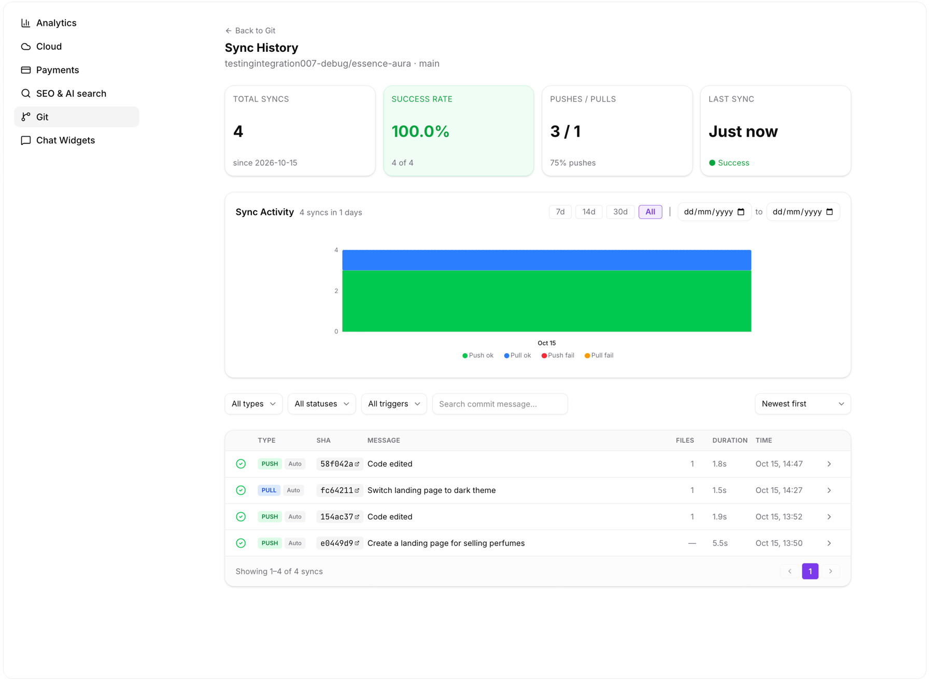The width and height of the screenshot is (933, 681).
Task: Expand the 58f042a Code edited row chevron
Action: coord(829,464)
